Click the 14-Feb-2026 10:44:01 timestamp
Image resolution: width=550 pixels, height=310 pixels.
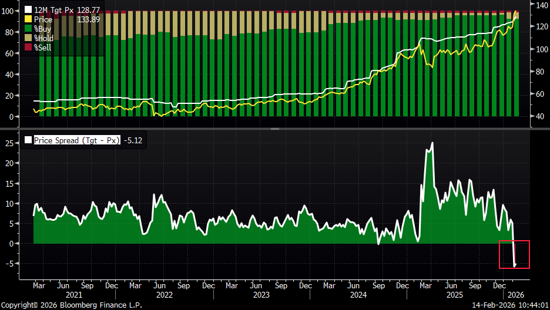click(x=510, y=305)
